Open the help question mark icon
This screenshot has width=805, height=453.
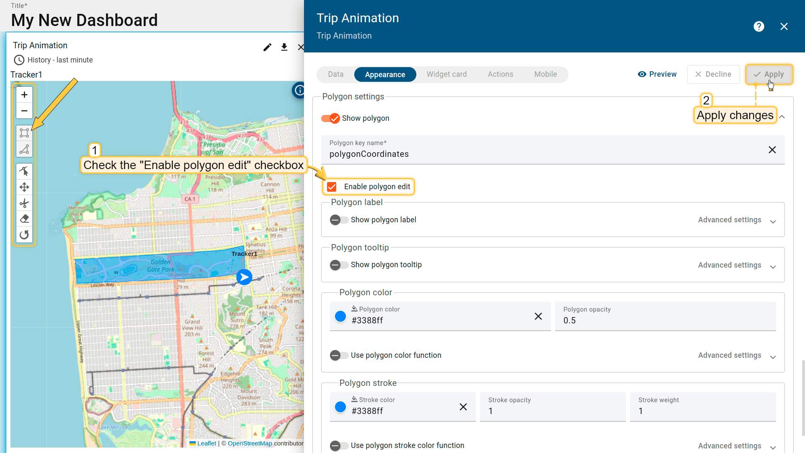click(759, 26)
